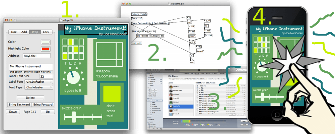This screenshot has height=134, width=335.
Task: Click the Bring Forward button
Action: [x=43, y=105]
